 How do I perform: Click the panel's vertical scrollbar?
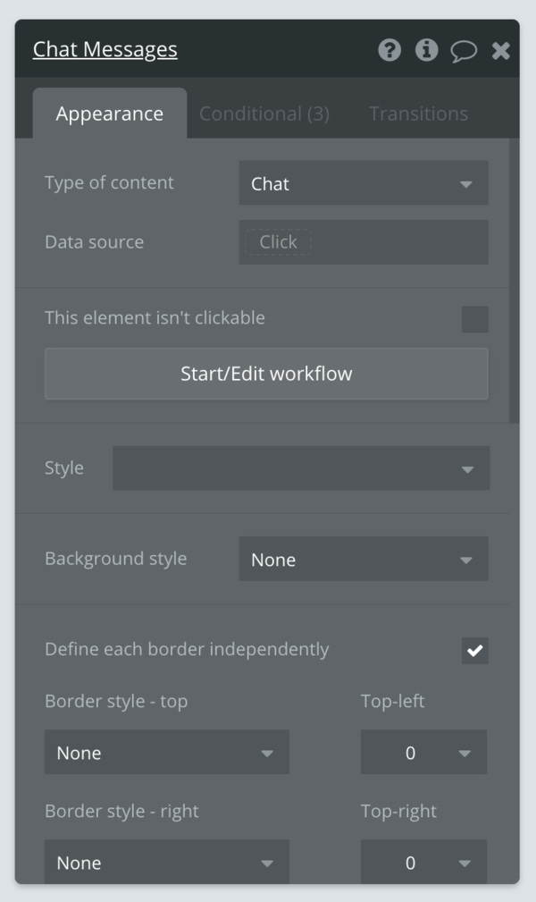pos(515,281)
